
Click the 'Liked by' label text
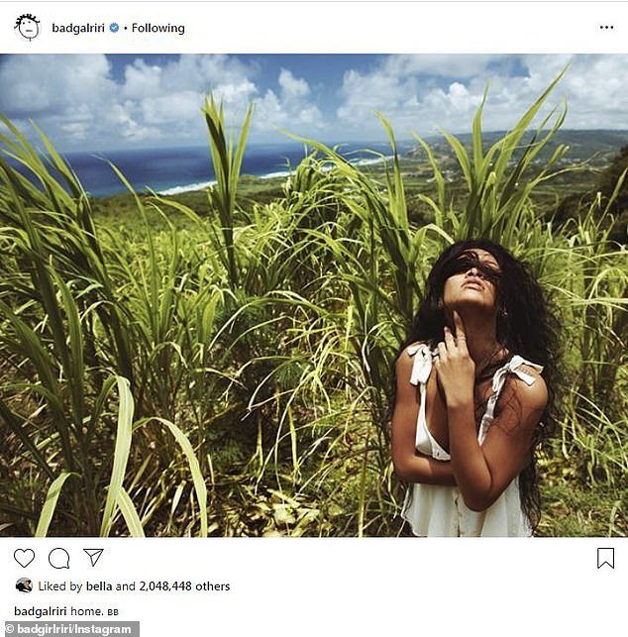click(58, 586)
